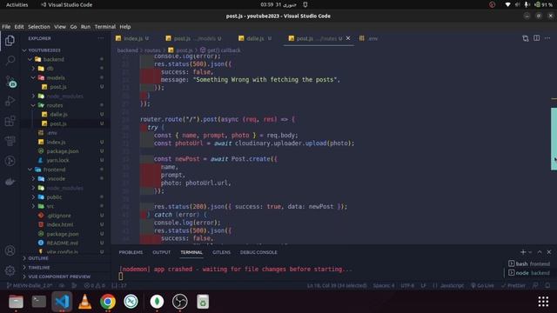Screen dimensions: 557x313
Task: Open Explorer more actions ellipsis
Action: 101,38
